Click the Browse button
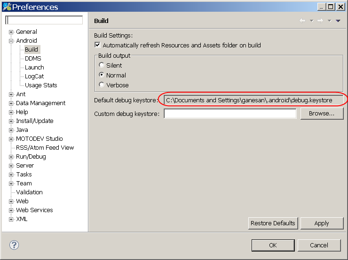Screen dimensions: 348x260 pos(322,114)
